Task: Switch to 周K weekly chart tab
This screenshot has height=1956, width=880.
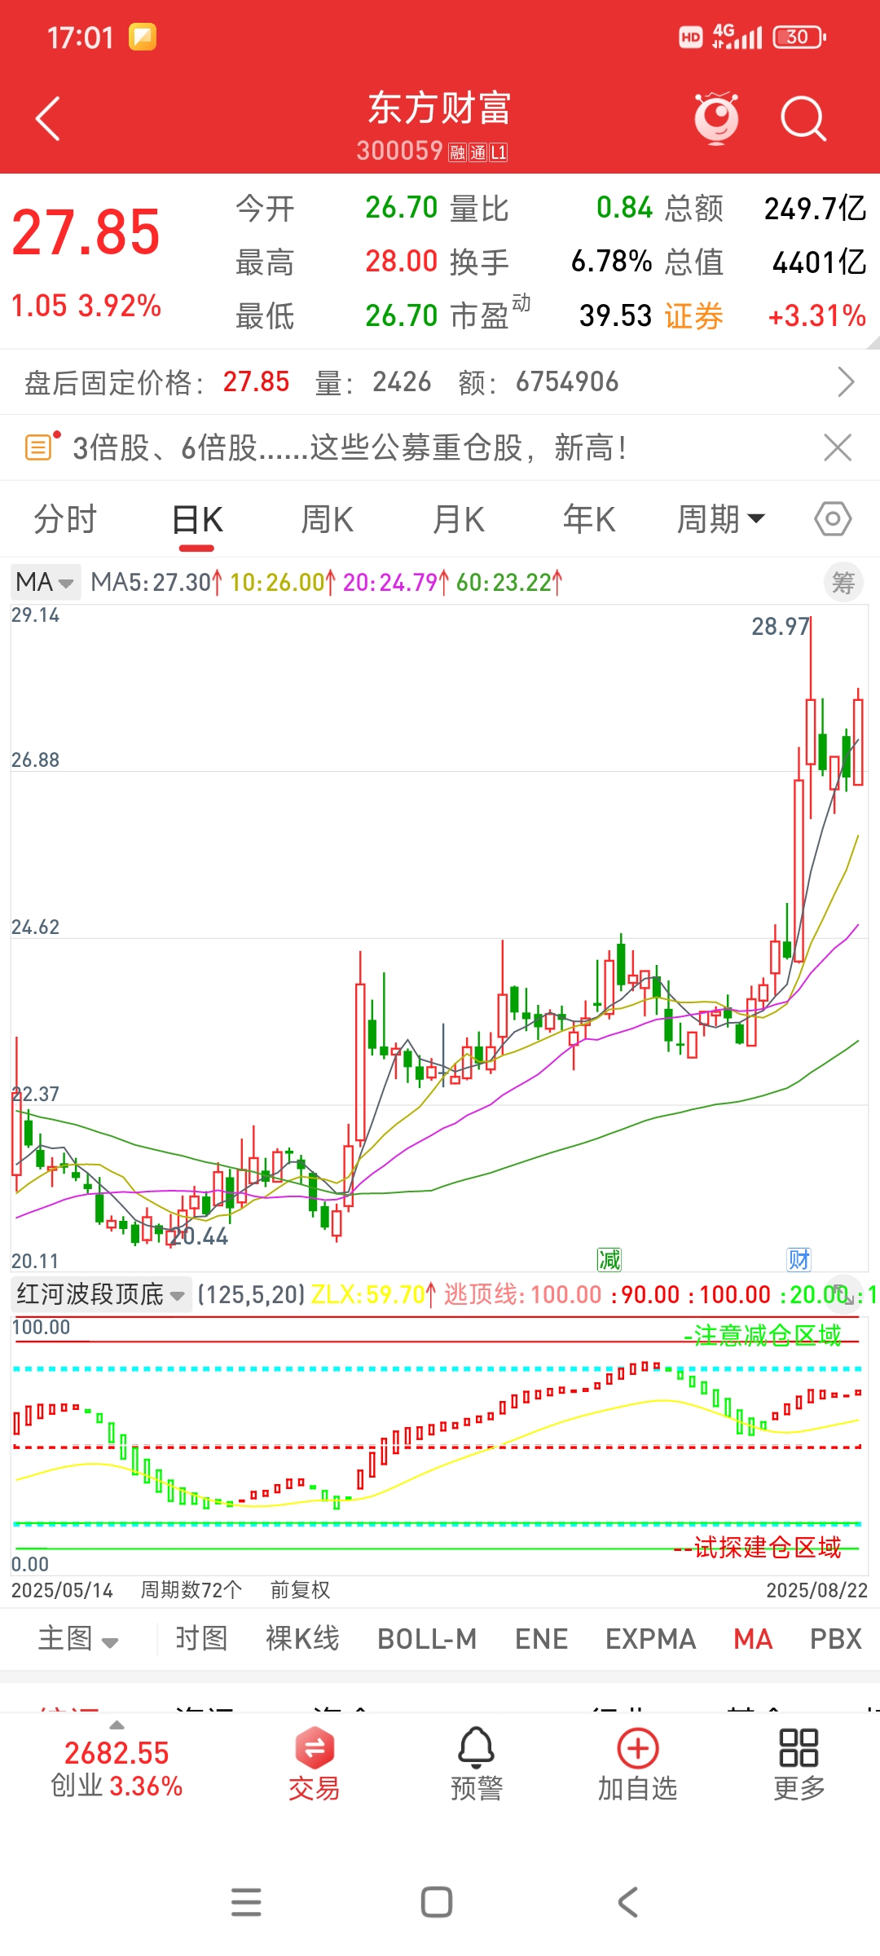Action: point(327,519)
